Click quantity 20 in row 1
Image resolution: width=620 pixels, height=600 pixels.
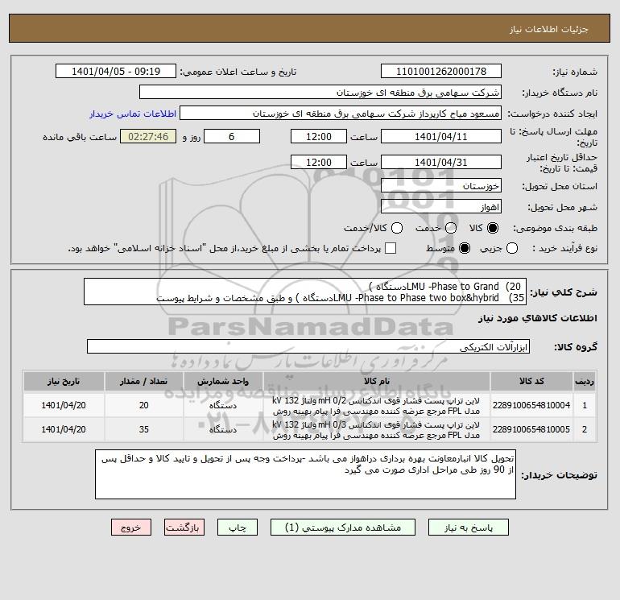[144, 405]
